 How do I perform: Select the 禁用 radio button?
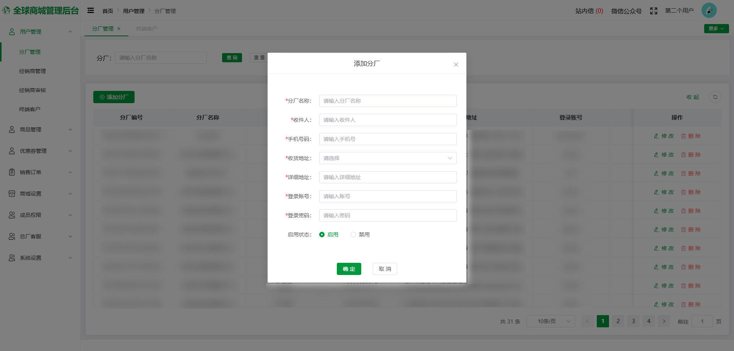pyautogui.click(x=353, y=235)
